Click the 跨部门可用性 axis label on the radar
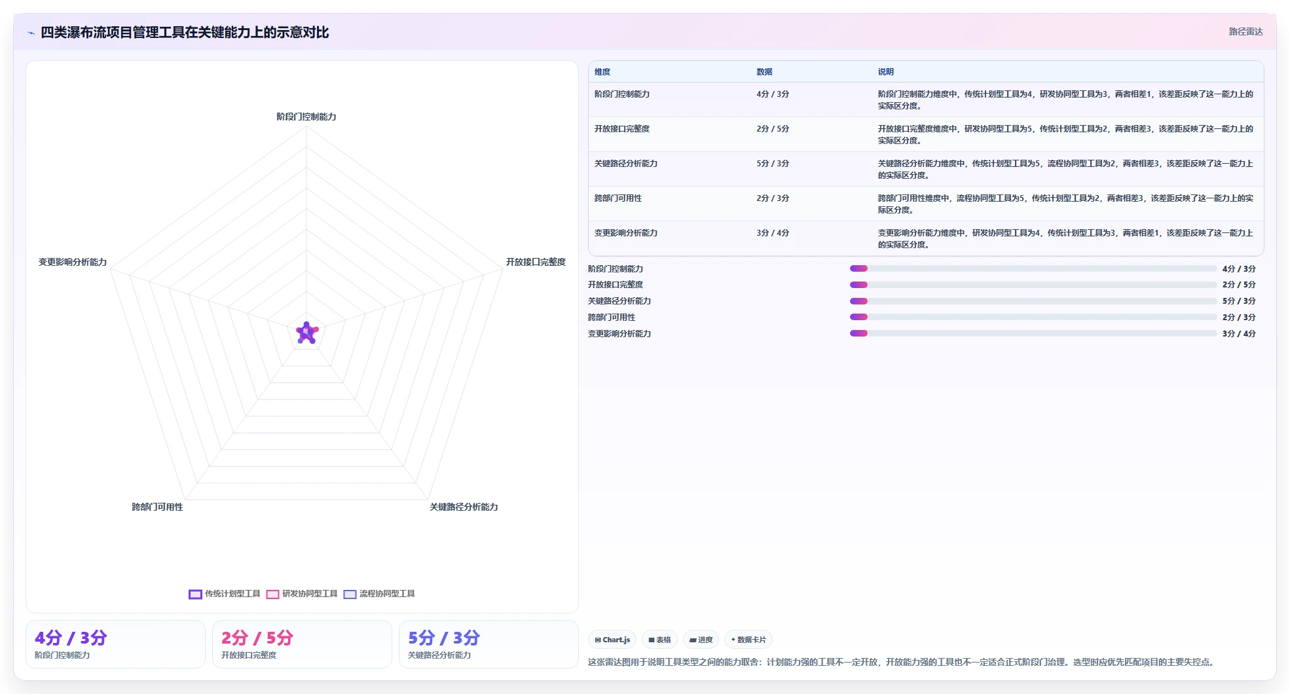The width and height of the screenshot is (1290, 694). 157,507
